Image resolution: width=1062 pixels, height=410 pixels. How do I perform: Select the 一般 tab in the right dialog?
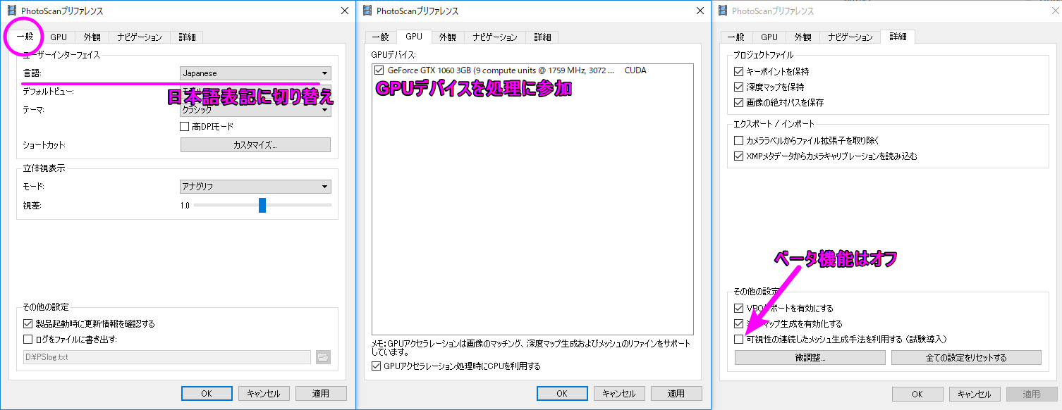[x=736, y=37]
